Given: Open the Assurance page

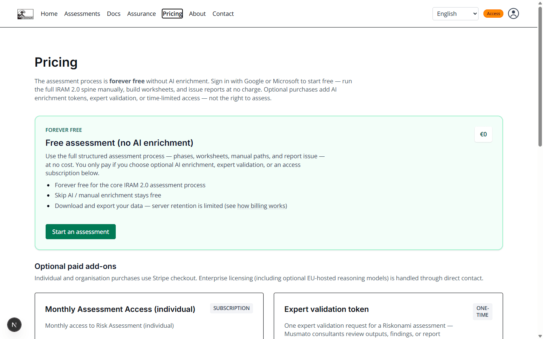Looking at the screenshot, I should [x=141, y=14].
